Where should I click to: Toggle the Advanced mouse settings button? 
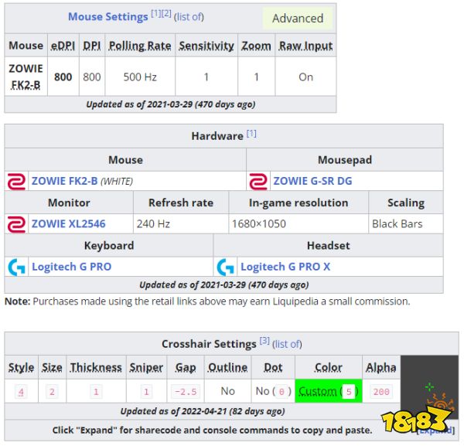click(x=298, y=19)
